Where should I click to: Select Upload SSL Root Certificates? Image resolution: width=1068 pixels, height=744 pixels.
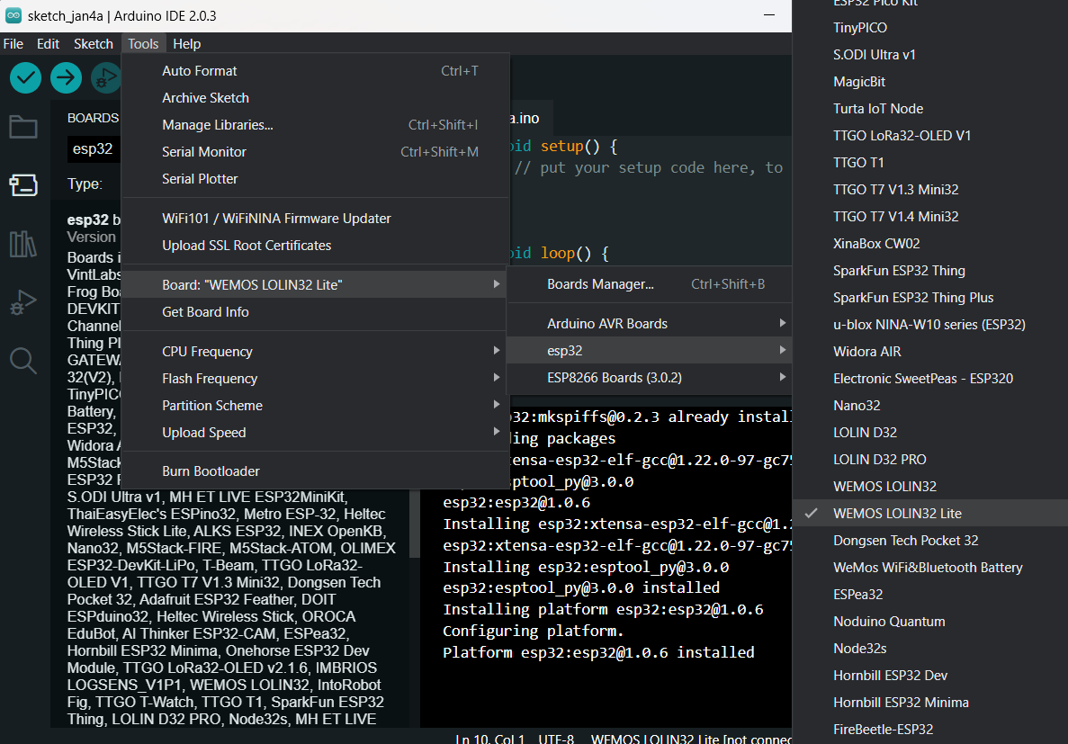tap(315, 246)
